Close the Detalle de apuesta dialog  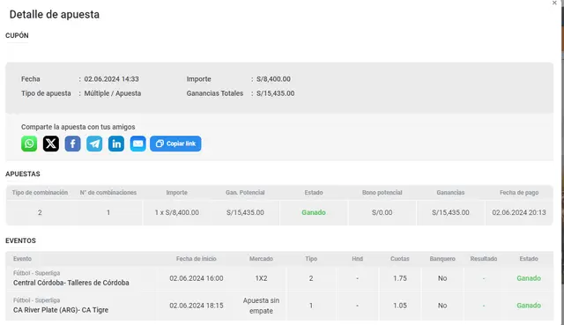coord(554,3)
